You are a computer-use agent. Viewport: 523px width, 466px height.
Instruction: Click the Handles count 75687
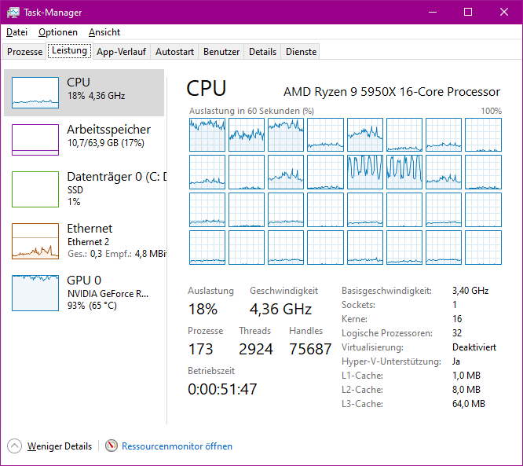310,349
